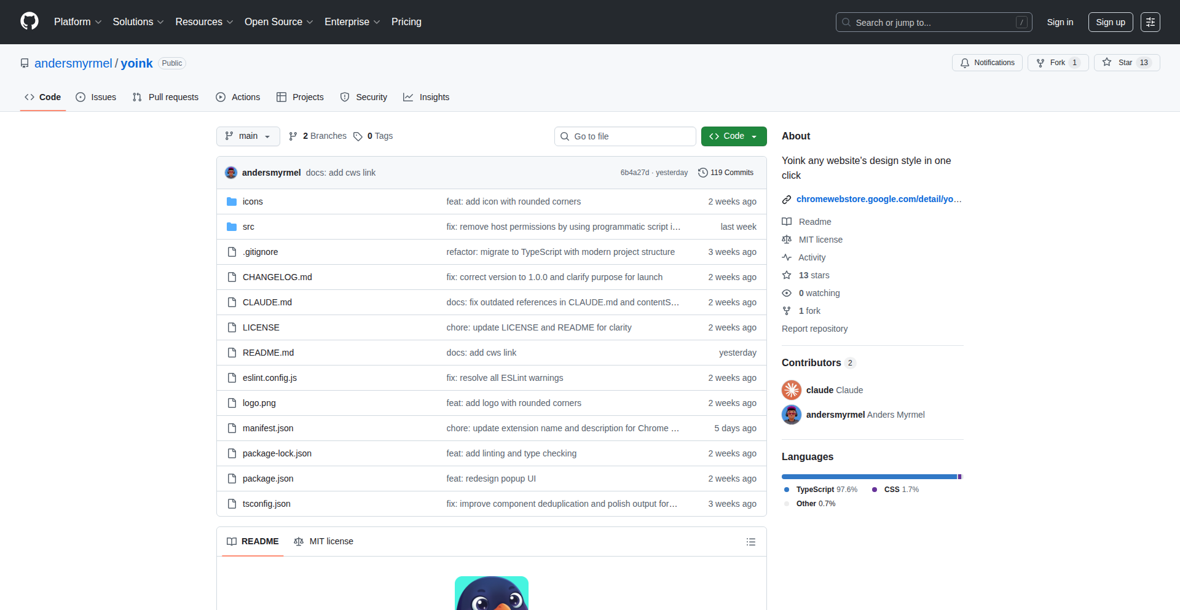Viewport: 1180px width, 610px height.
Task: Click the Sign up button
Action: tap(1110, 22)
